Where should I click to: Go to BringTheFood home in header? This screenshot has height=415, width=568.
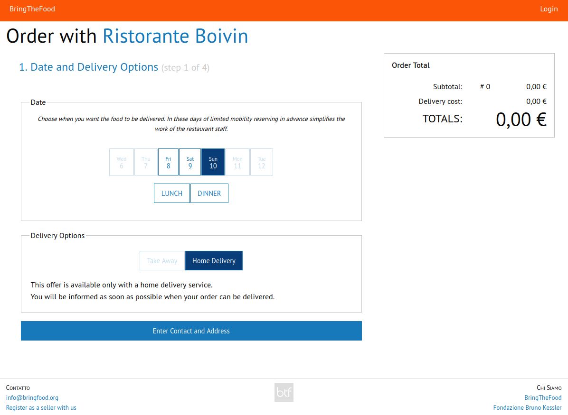pyautogui.click(x=32, y=9)
